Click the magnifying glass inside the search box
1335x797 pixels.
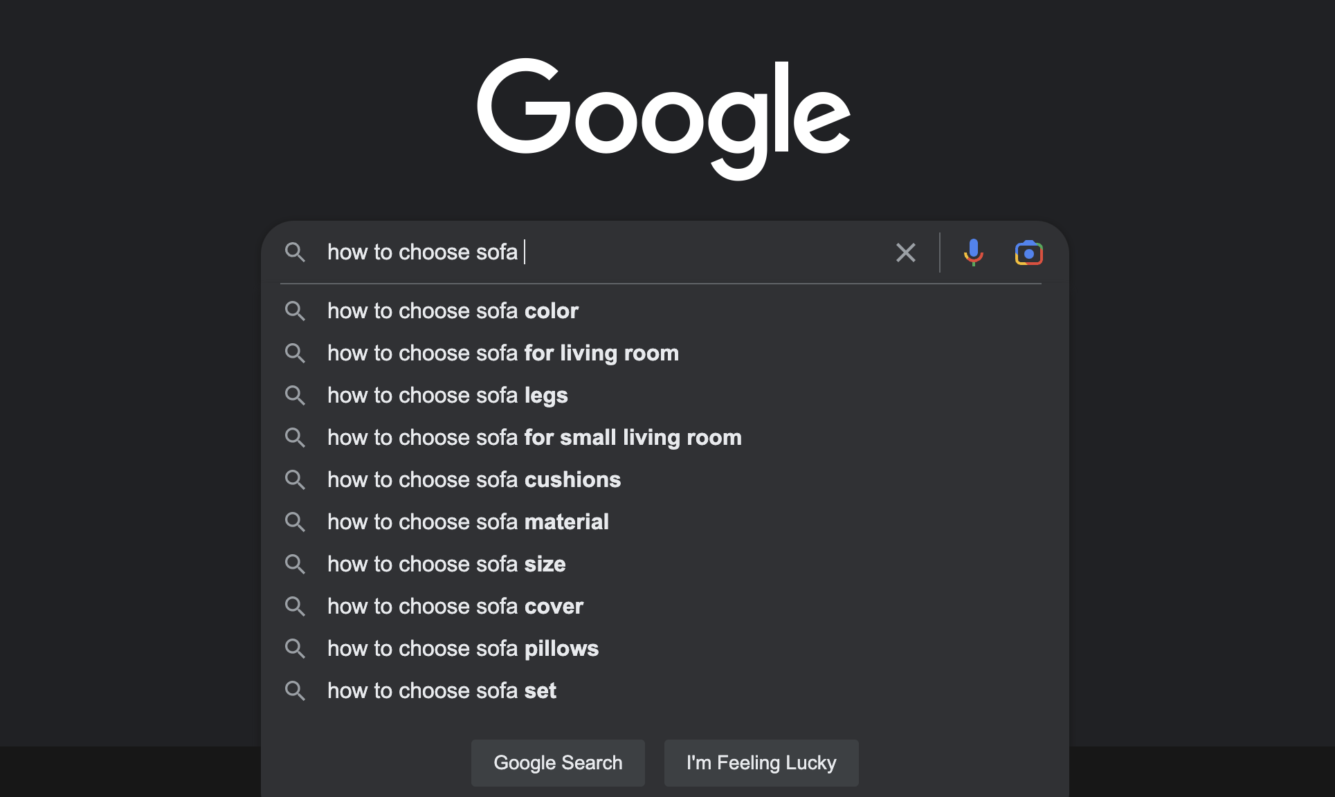pyautogui.click(x=296, y=252)
